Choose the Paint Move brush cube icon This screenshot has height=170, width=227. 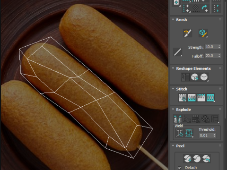[203, 33]
